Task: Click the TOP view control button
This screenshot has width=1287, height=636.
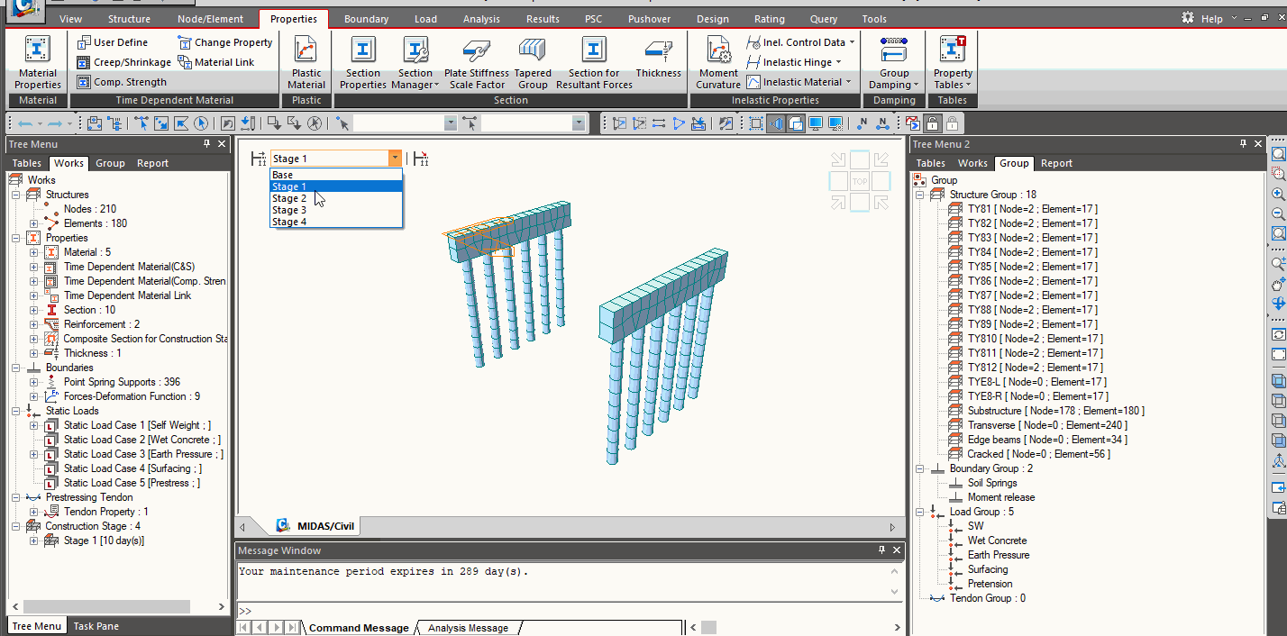Action: [860, 181]
